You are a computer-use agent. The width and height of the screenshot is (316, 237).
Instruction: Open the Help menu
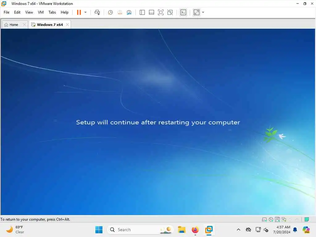coord(64,12)
